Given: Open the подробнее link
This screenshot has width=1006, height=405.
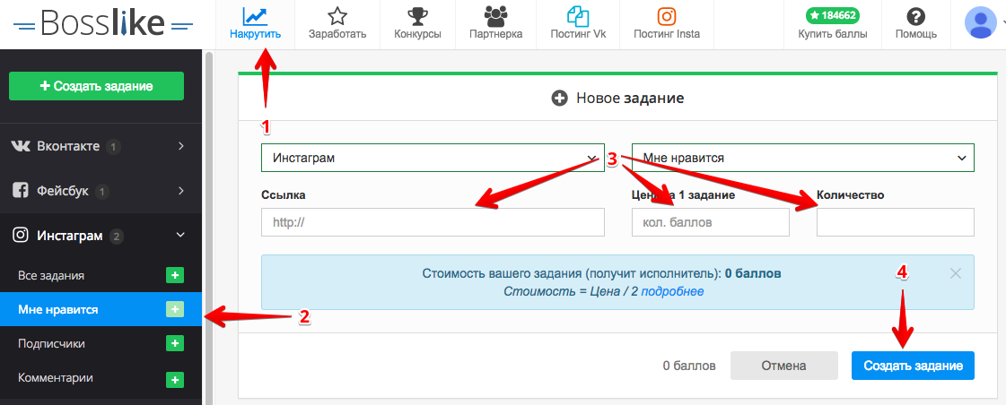Looking at the screenshot, I should click(672, 291).
